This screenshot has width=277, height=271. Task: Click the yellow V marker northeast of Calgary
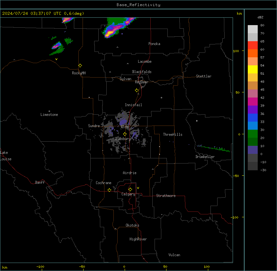[138, 188]
